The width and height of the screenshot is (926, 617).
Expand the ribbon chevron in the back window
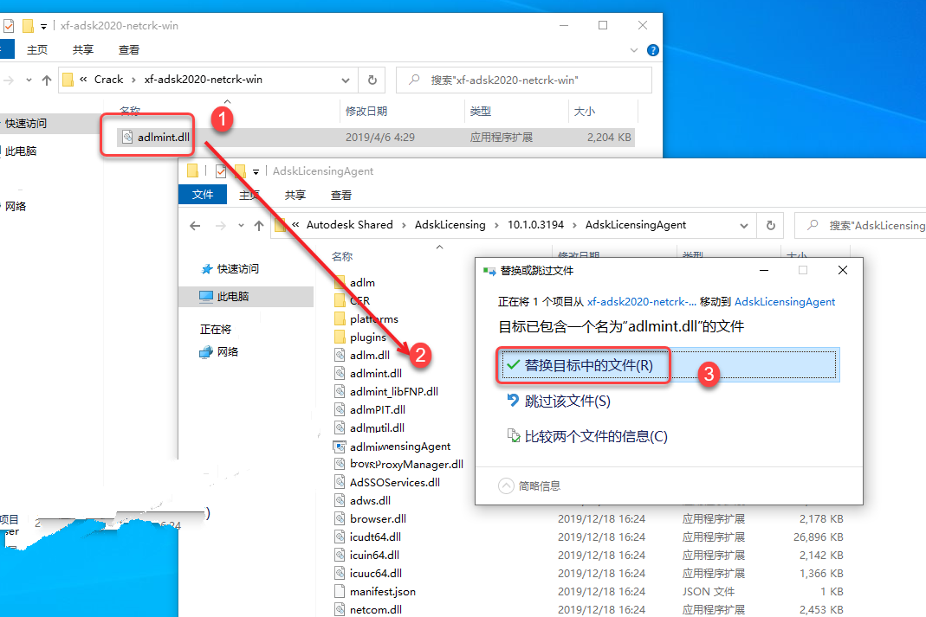pos(634,50)
